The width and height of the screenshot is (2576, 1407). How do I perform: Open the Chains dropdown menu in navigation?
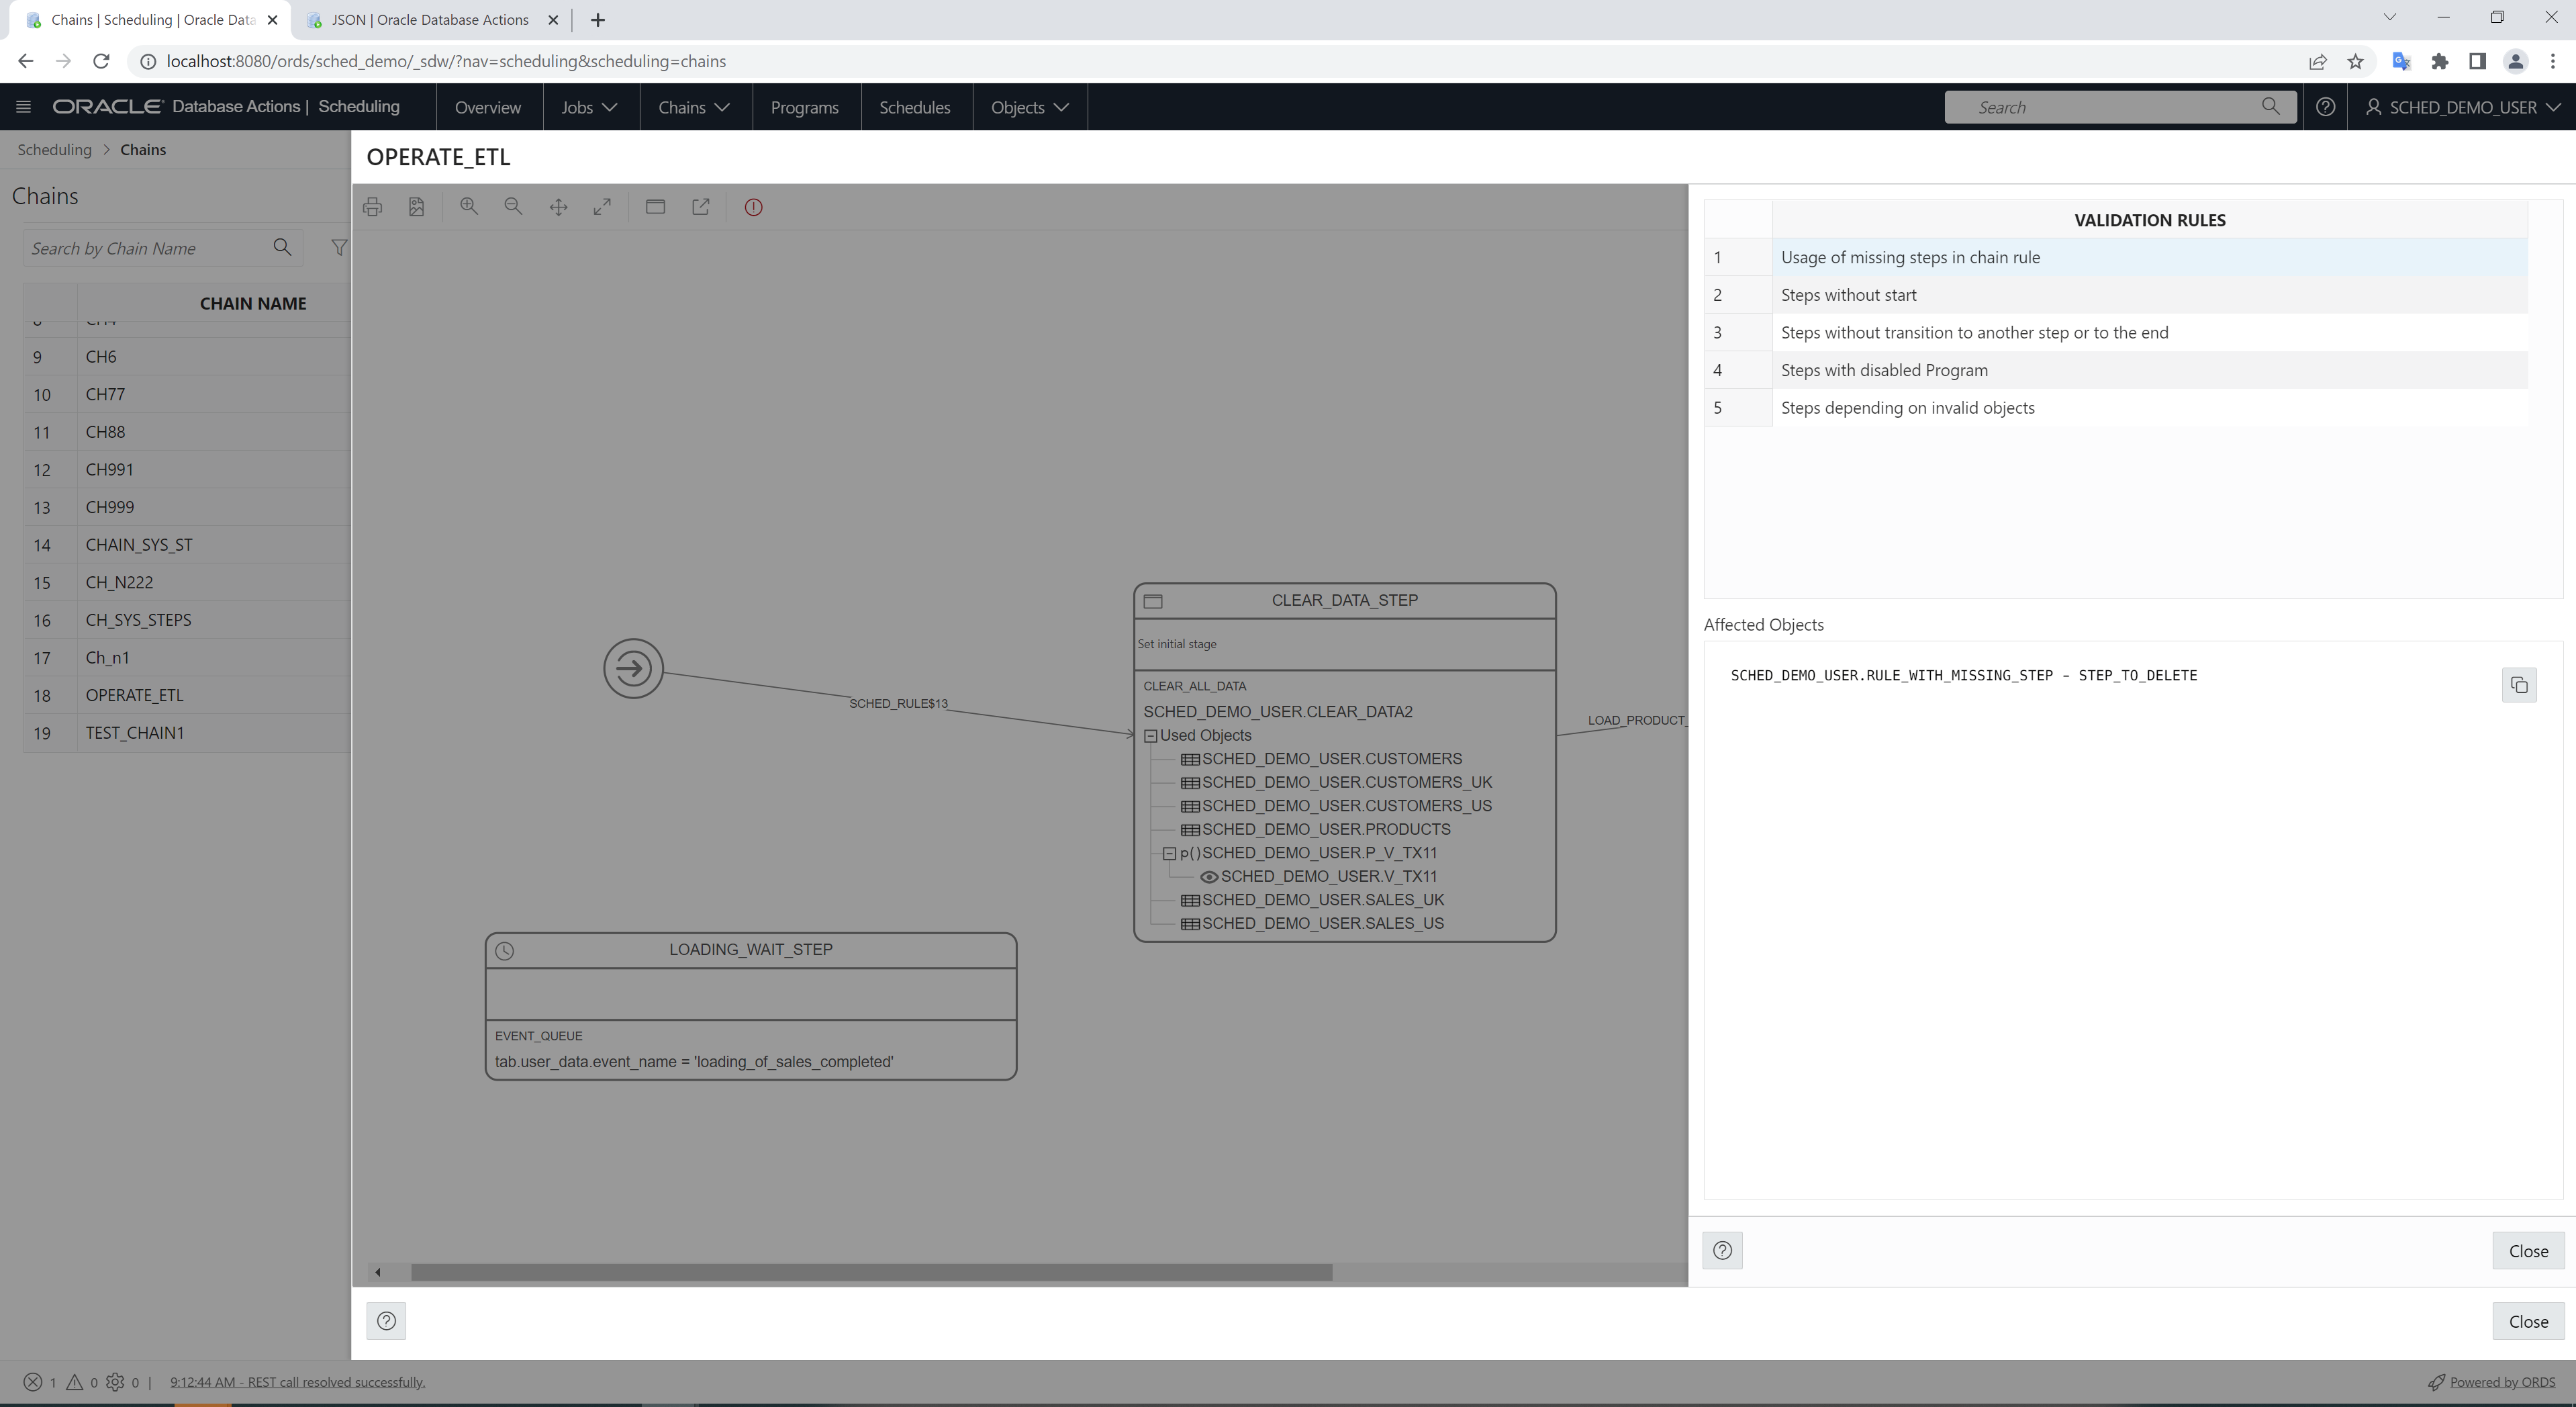pos(692,107)
